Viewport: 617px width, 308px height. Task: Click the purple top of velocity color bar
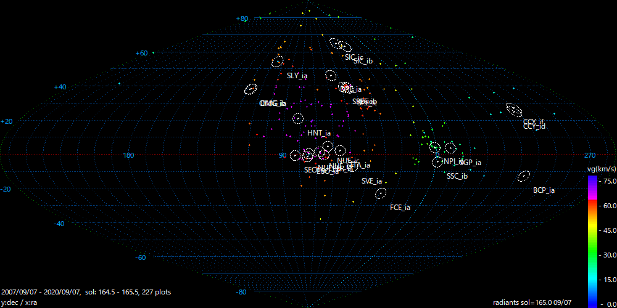tap(592, 180)
